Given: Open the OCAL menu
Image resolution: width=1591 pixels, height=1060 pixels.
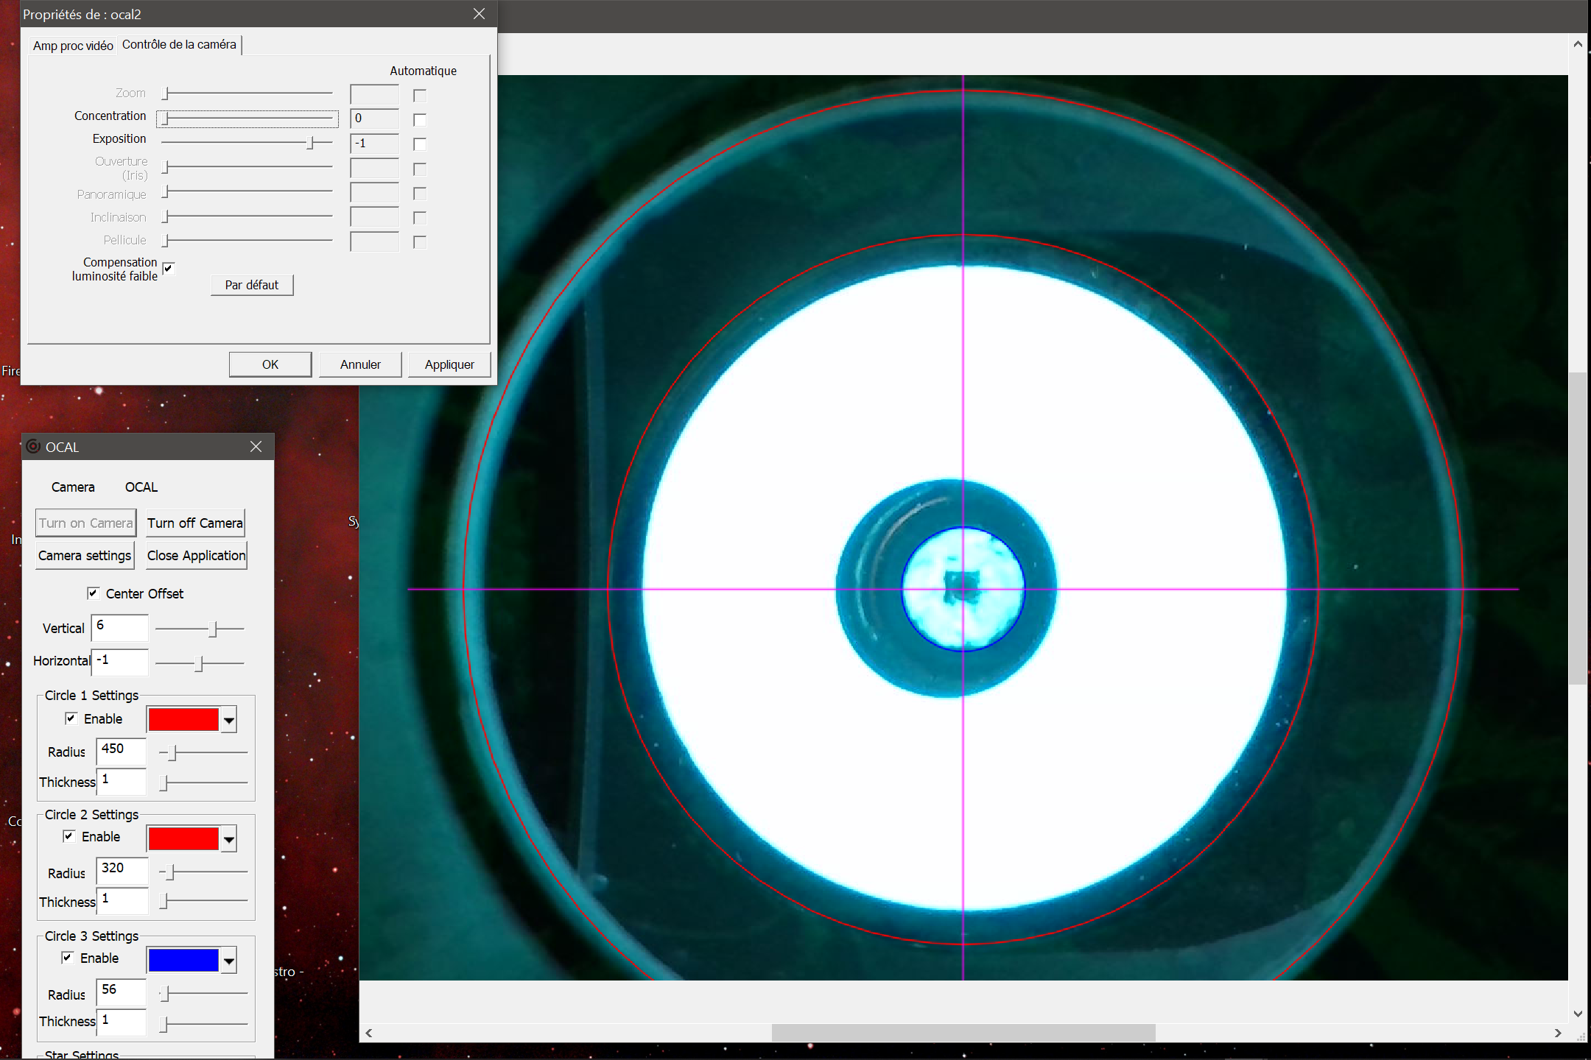Looking at the screenshot, I should click(x=141, y=487).
